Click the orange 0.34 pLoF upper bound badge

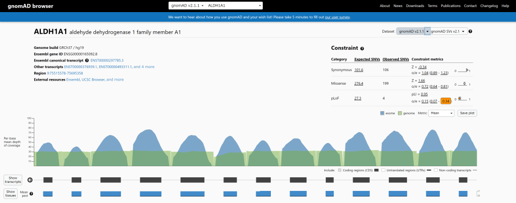446,101
